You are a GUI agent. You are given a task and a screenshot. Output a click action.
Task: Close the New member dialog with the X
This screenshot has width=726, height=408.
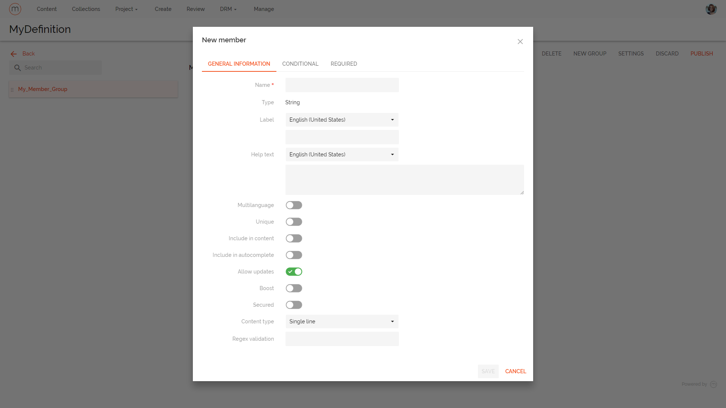tap(520, 42)
